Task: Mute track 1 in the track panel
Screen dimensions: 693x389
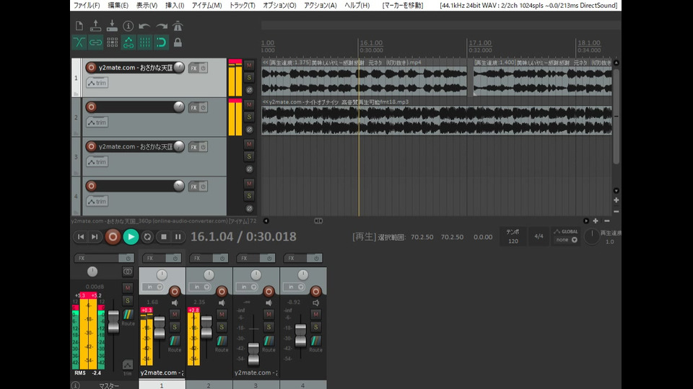Action: pos(249,65)
